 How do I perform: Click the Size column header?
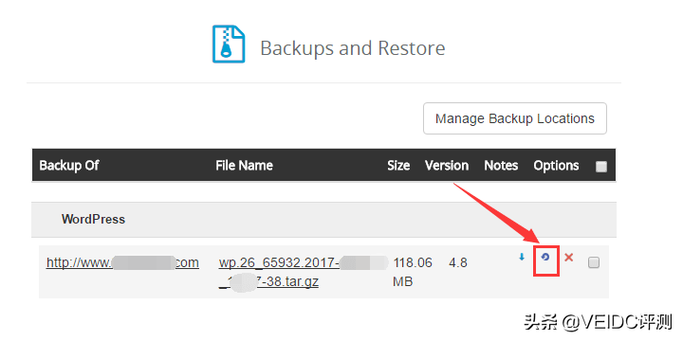tap(398, 165)
